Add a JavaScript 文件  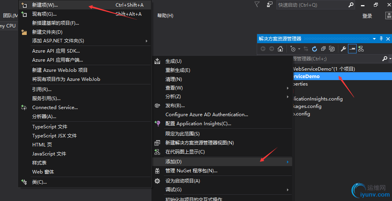(x=85, y=153)
